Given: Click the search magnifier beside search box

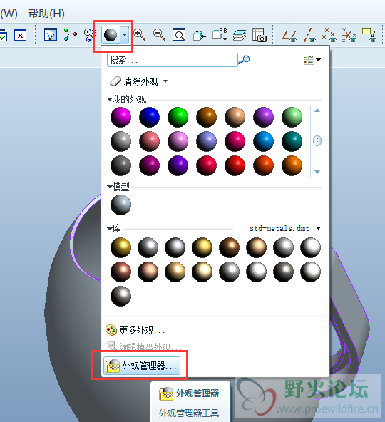Looking at the screenshot, I should [x=244, y=59].
